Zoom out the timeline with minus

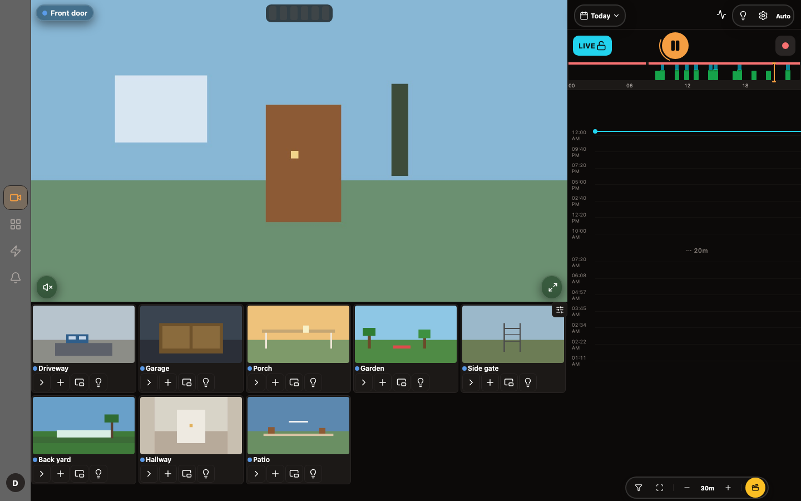click(x=687, y=488)
